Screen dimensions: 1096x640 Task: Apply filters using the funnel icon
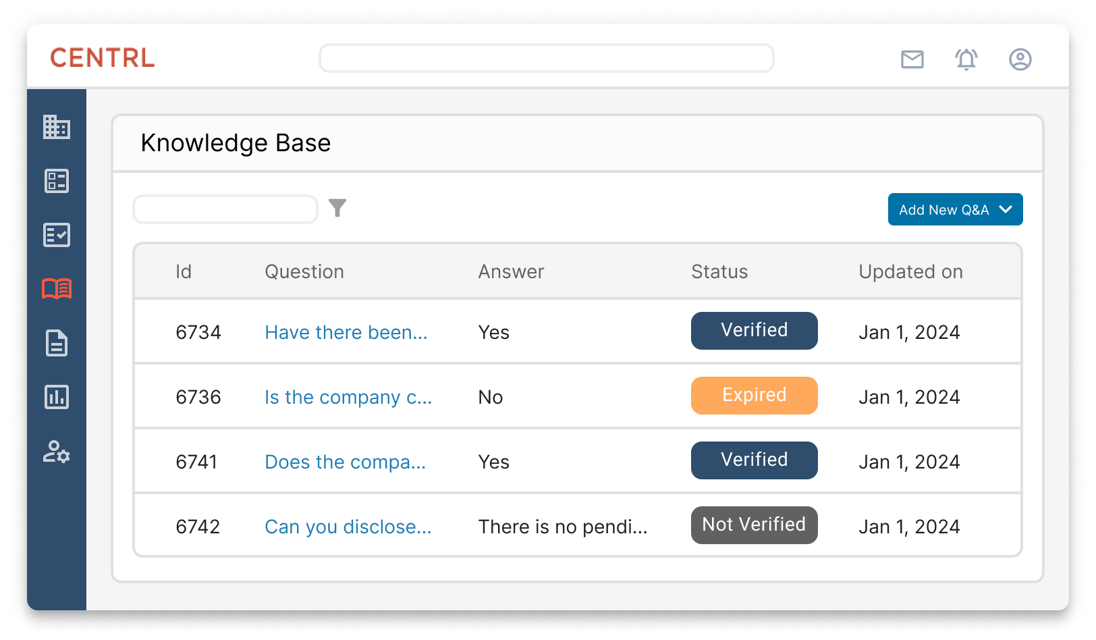pos(339,208)
